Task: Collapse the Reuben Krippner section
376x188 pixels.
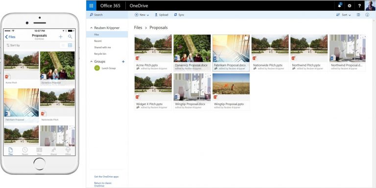Action: pos(92,28)
